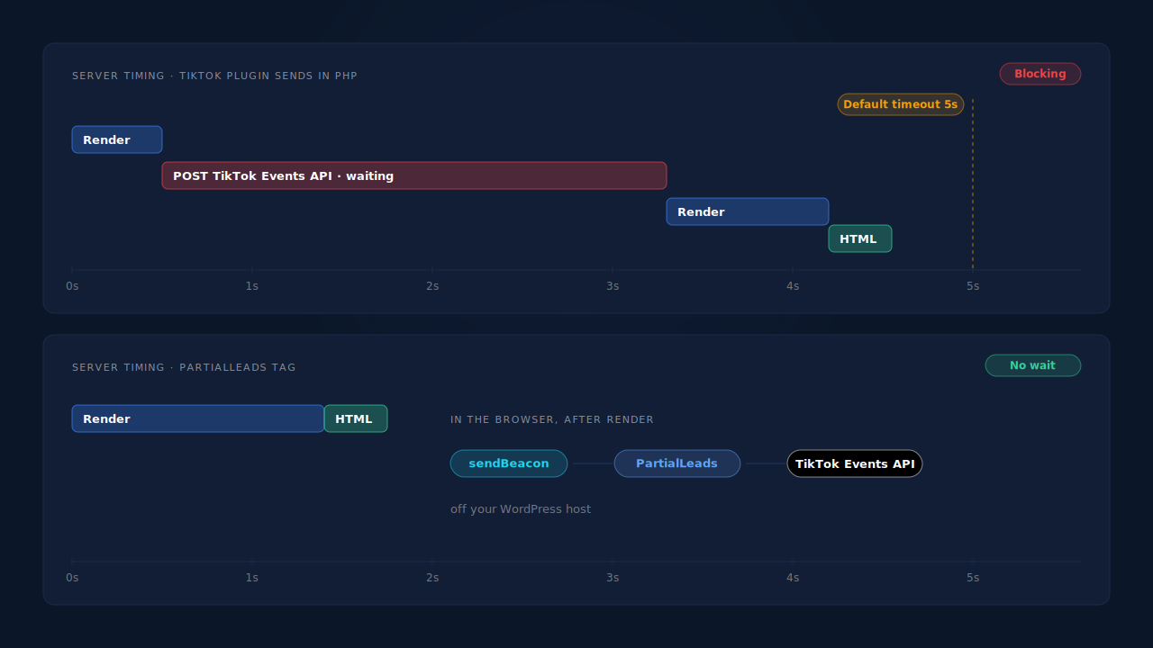Screen dimensions: 1153x648
Task: Select the "IN THE BROWSER, AFTER RENDER" caption
Action: 552,419
